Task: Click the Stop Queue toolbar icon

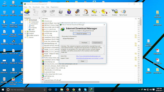Action: [104, 13]
